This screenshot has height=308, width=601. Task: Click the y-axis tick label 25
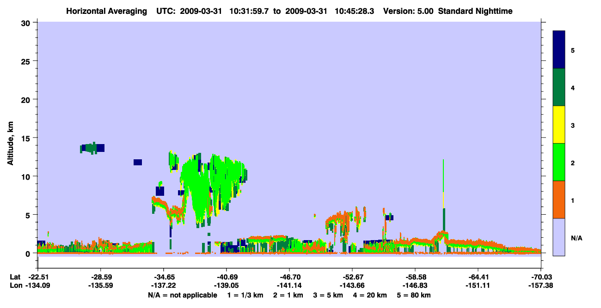pyautogui.click(x=27, y=61)
